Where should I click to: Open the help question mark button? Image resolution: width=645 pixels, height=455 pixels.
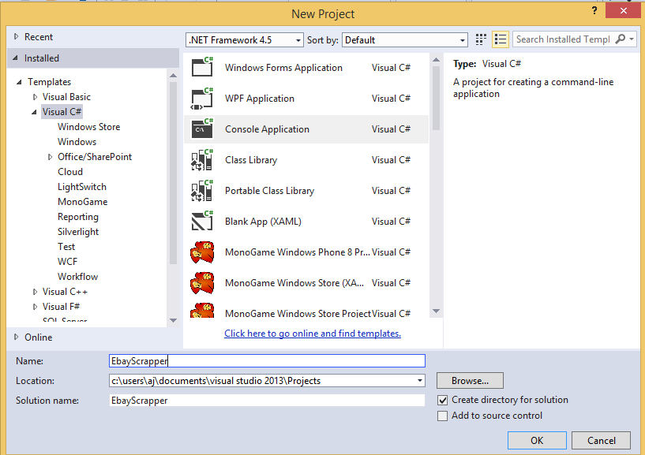594,11
